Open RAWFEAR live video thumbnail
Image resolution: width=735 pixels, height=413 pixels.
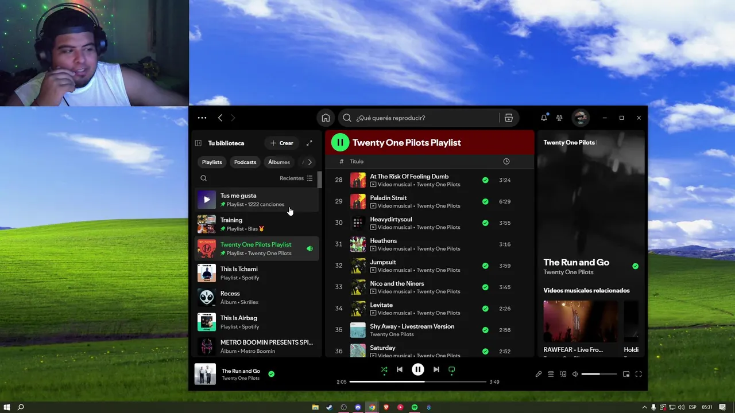tap(581, 321)
